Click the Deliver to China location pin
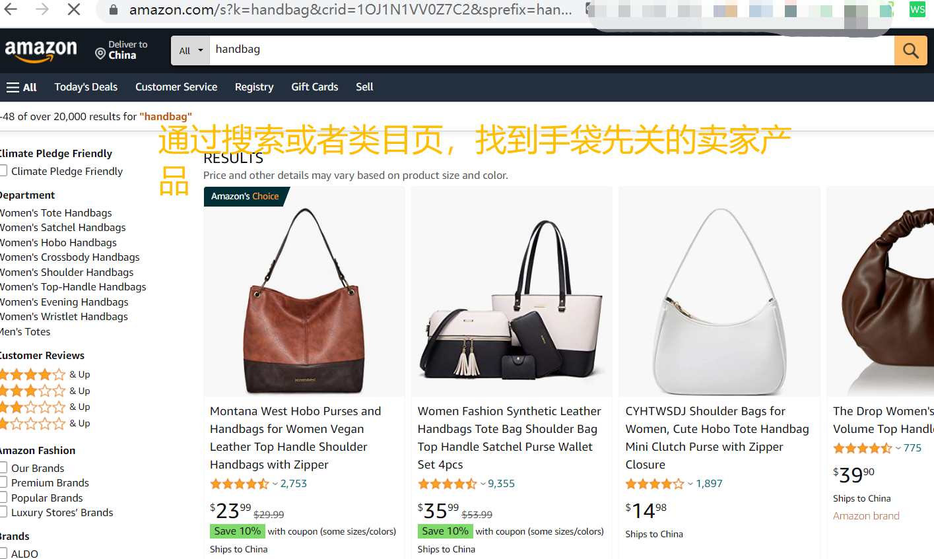Image resolution: width=934 pixels, height=559 pixels. click(x=100, y=53)
